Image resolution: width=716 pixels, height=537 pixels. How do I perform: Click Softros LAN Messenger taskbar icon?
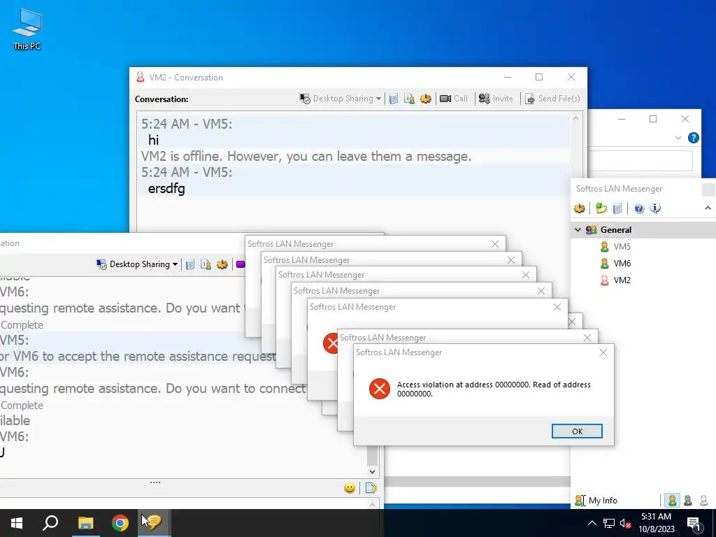click(155, 523)
